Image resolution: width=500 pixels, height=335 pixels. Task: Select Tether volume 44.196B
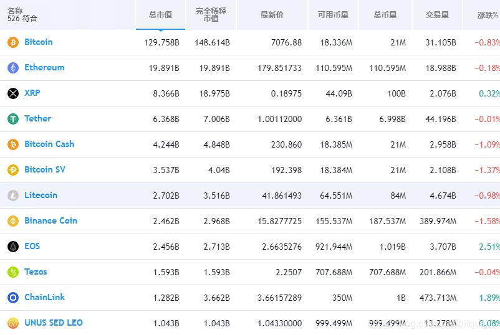click(x=441, y=119)
